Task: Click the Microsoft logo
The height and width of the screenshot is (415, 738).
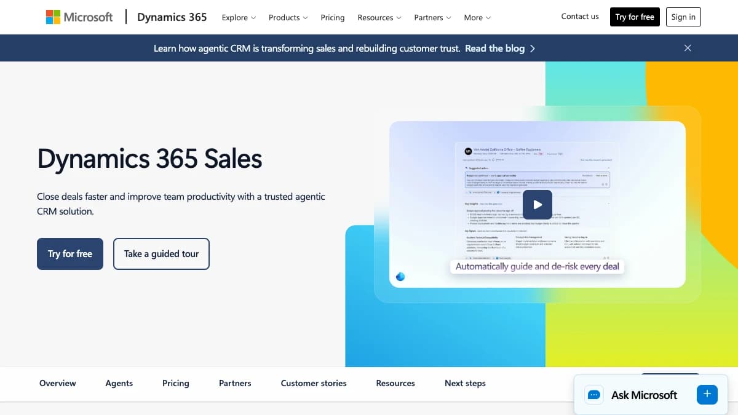Action: pos(79,17)
